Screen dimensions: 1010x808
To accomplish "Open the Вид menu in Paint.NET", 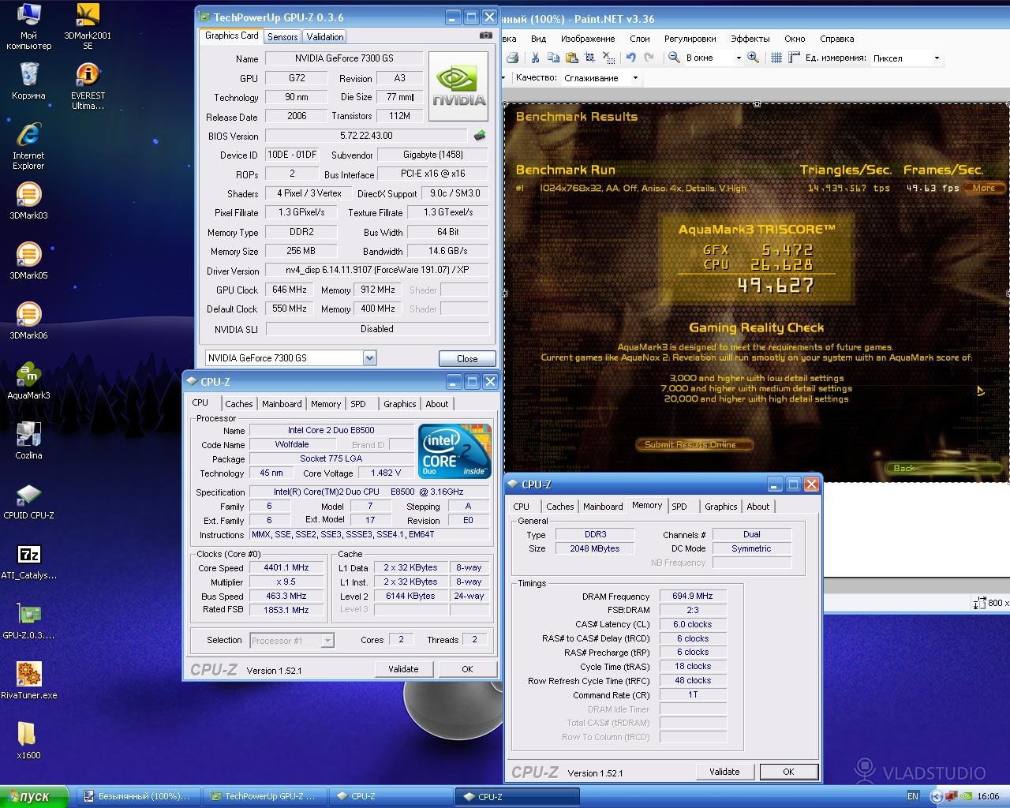I will tap(539, 39).
